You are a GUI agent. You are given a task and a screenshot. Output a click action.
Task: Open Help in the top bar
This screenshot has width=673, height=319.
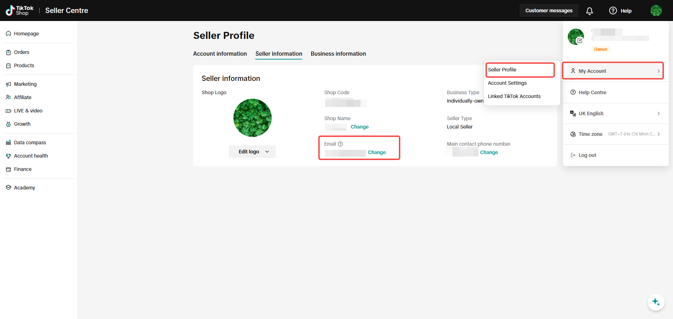(x=620, y=11)
